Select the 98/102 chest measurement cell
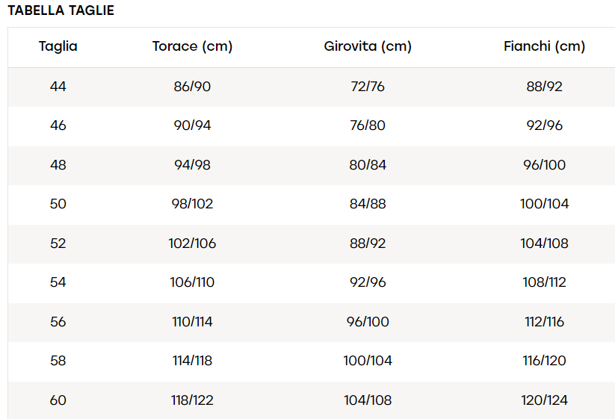Viewport: 615px width, 419px height. 192,204
